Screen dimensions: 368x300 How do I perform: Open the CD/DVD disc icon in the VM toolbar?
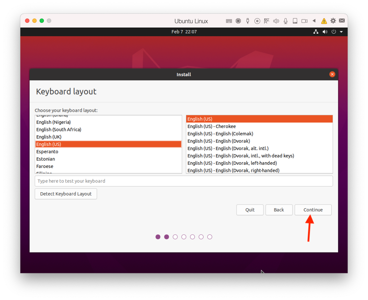tap(257, 21)
